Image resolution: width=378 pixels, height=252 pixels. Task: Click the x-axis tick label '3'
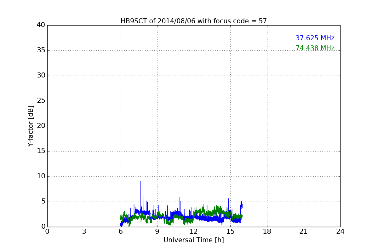(84, 232)
